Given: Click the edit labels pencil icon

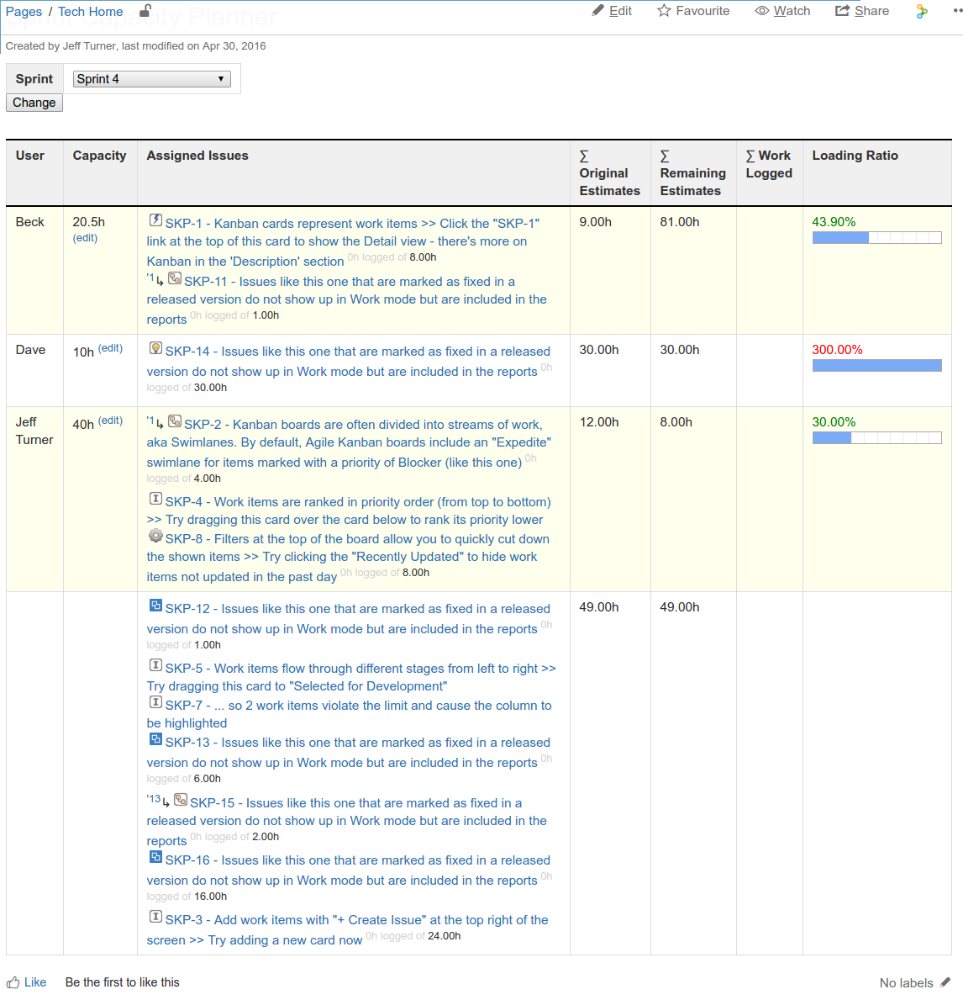Looking at the screenshot, I should coord(945,982).
